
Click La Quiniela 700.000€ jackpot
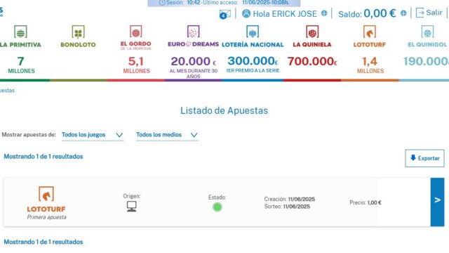(x=312, y=61)
